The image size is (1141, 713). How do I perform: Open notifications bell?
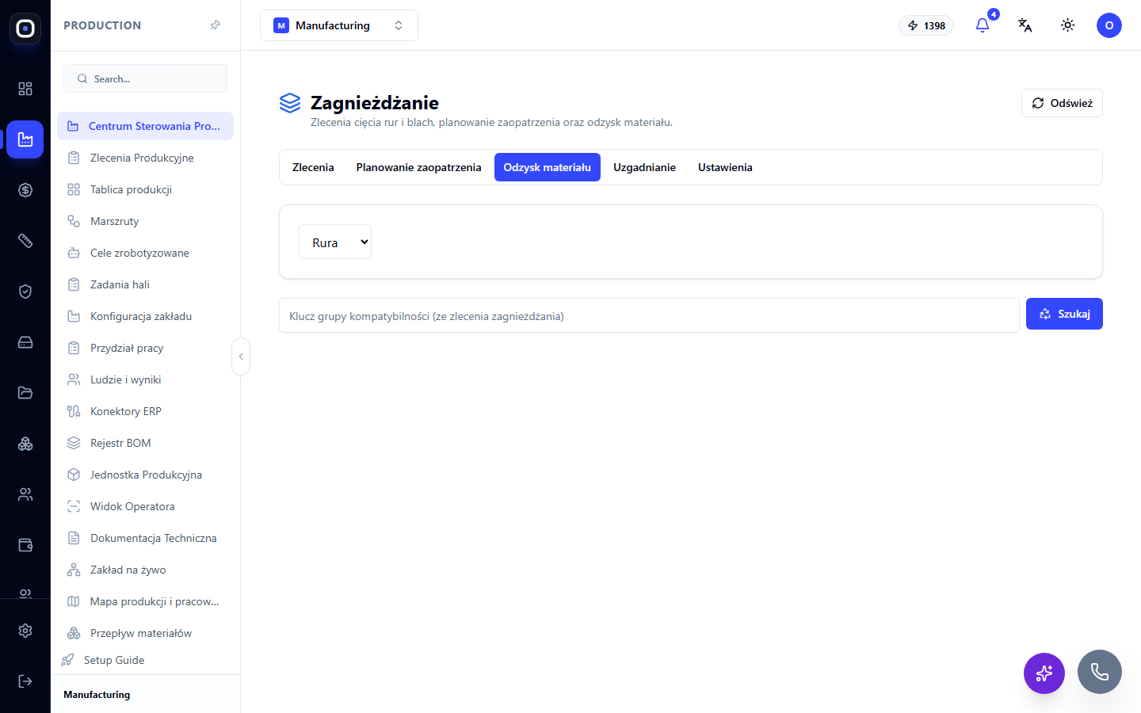pos(983,25)
